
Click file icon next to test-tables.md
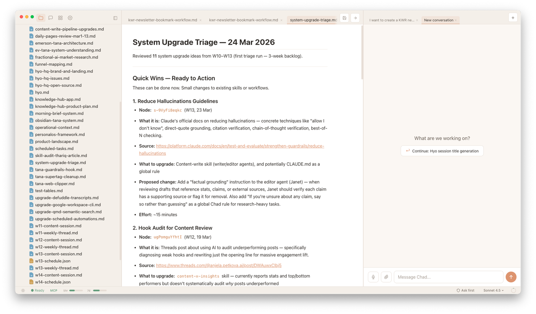31,191
